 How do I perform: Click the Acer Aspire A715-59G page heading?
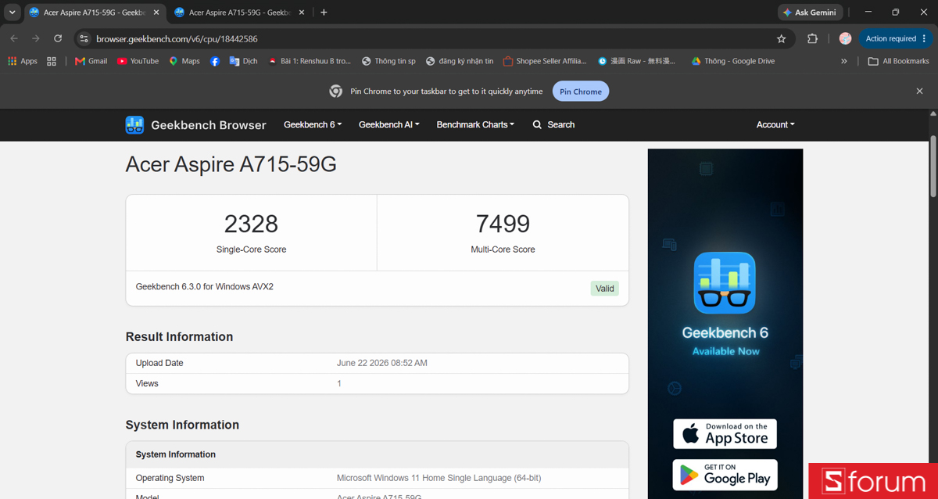(x=231, y=164)
